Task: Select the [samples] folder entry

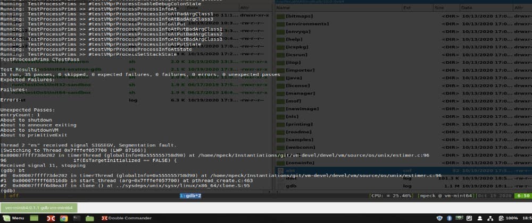Action: click(300, 139)
